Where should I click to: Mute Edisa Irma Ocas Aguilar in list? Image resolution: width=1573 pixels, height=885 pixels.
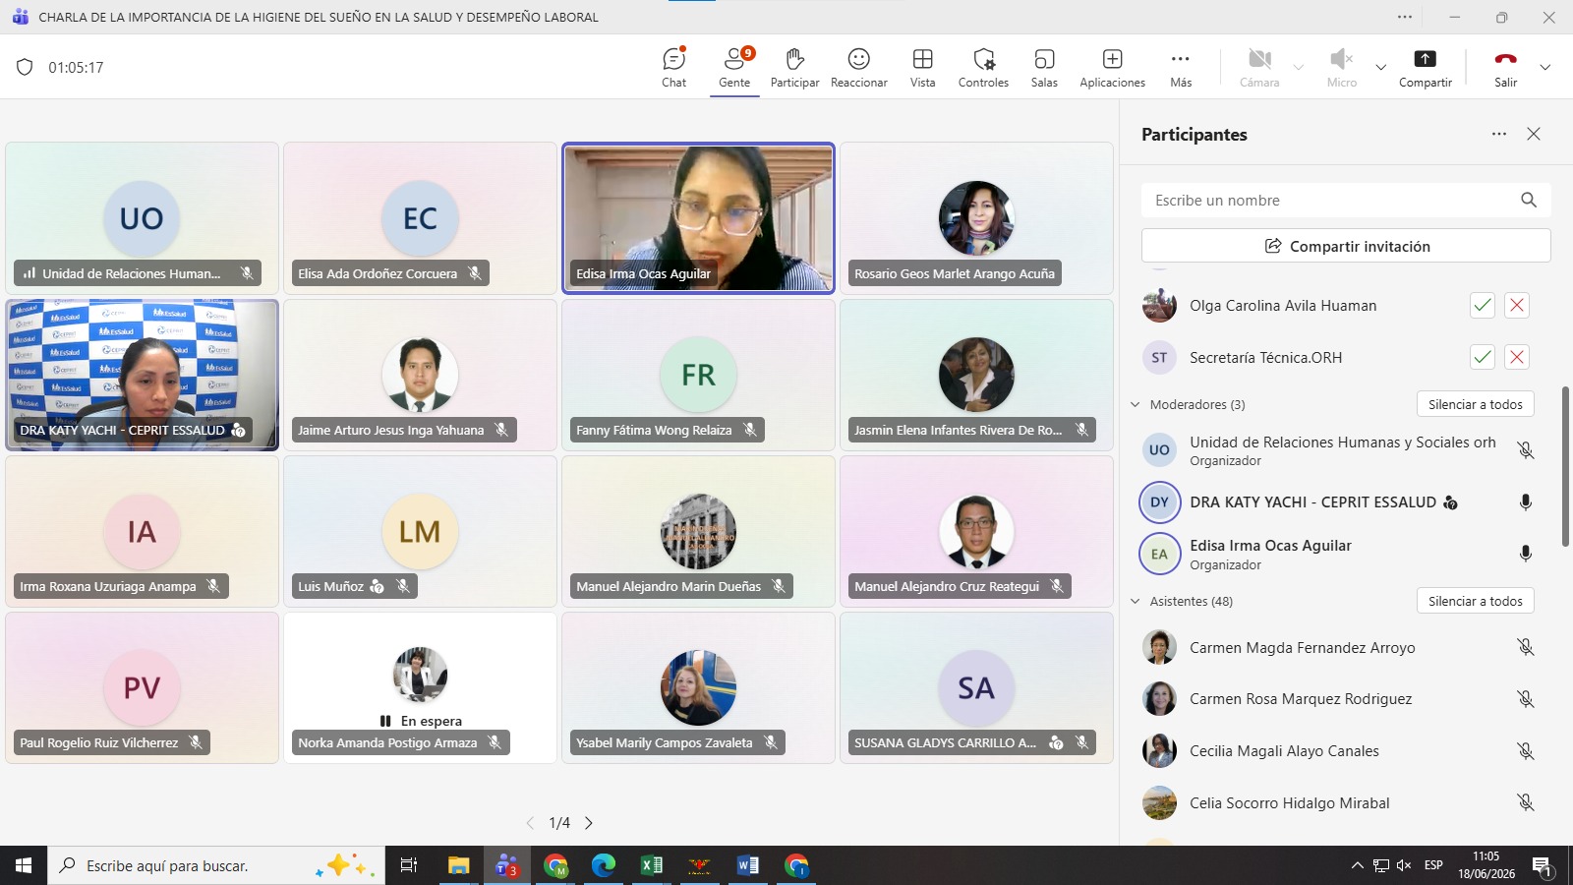[x=1525, y=554]
